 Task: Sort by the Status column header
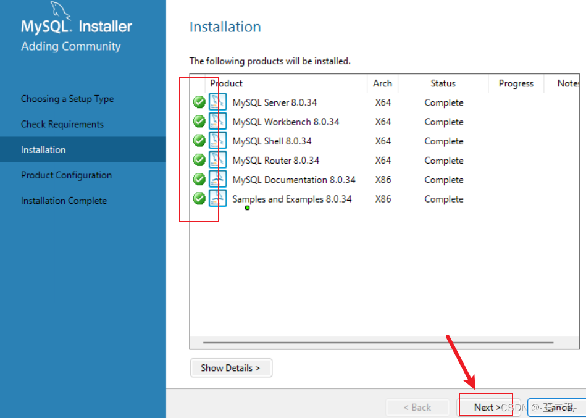coord(443,83)
